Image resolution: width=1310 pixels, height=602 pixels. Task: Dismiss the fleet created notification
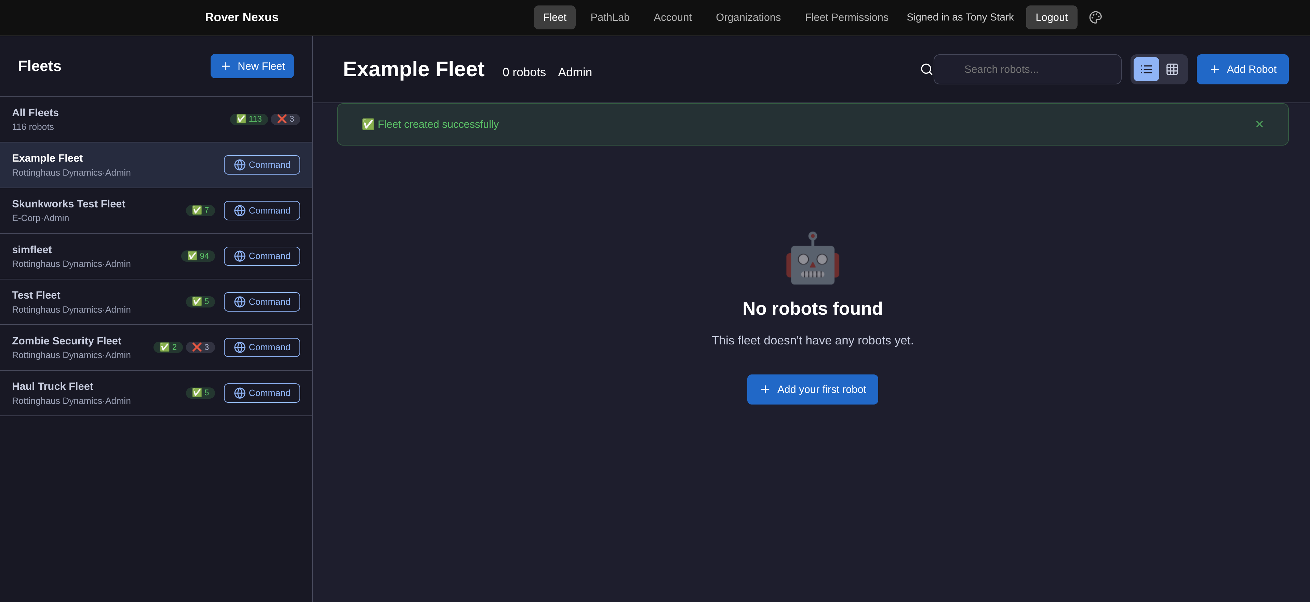click(x=1259, y=125)
